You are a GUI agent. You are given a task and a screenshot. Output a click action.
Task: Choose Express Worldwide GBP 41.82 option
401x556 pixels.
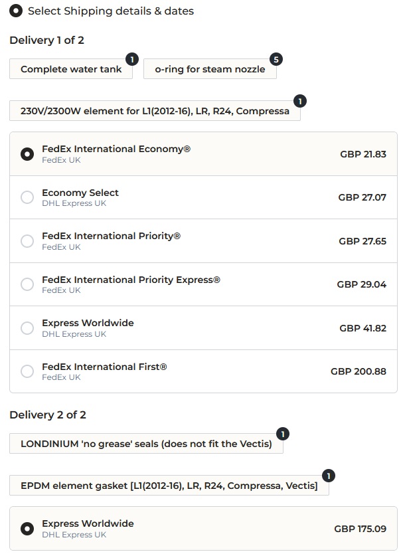27,328
